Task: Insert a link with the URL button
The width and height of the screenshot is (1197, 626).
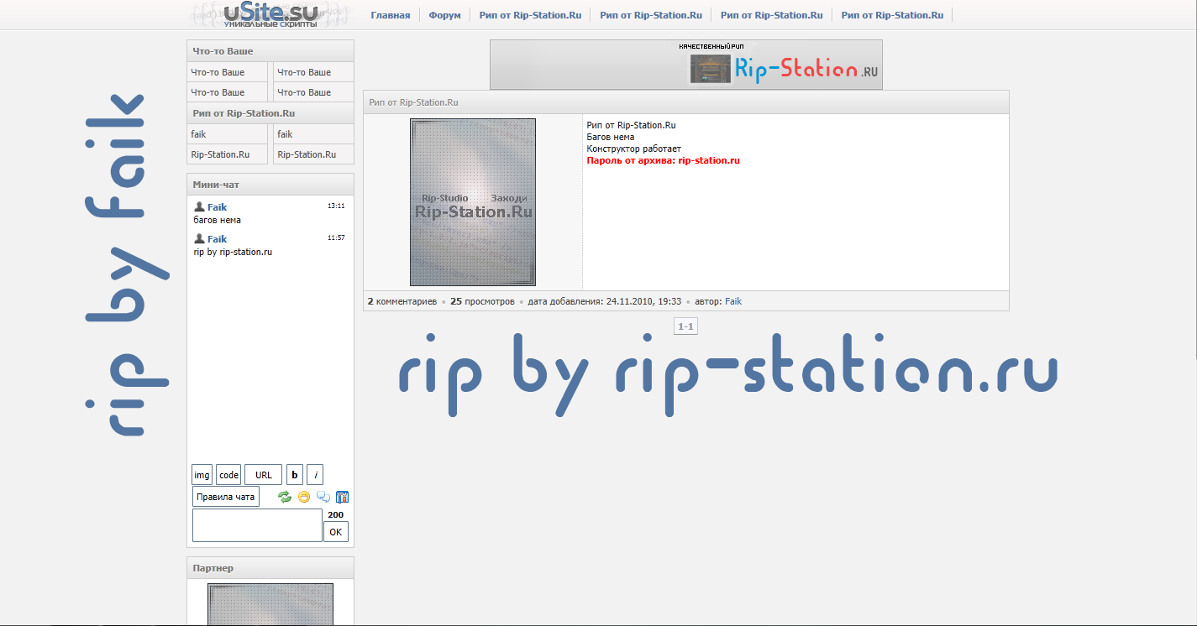Action: click(264, 475)
